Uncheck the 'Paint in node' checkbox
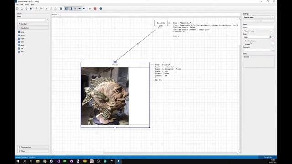Viewport: 292px width, 164px height. tap(244, 31)
